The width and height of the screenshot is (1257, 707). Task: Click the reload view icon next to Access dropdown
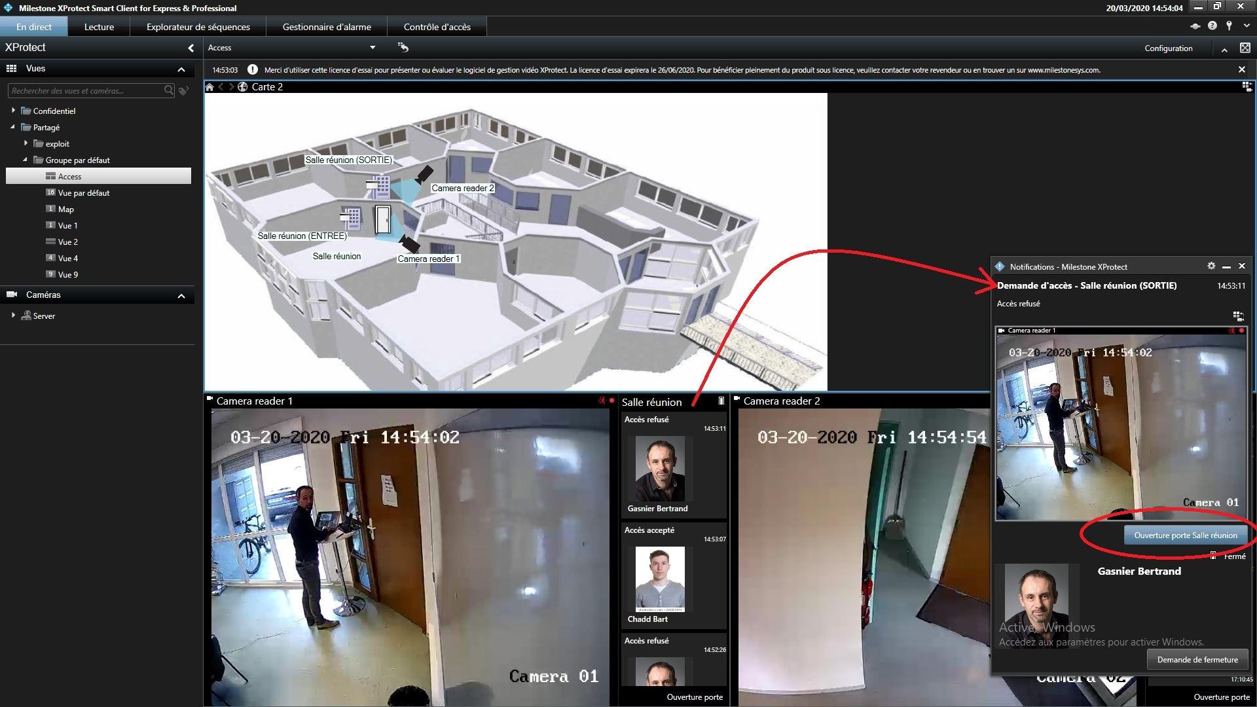[403, 47]
